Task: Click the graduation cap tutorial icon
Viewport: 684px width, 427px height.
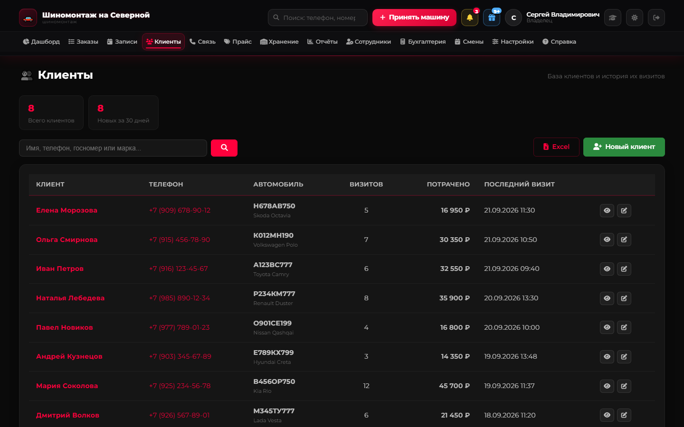Action: [x=613, y=18]
